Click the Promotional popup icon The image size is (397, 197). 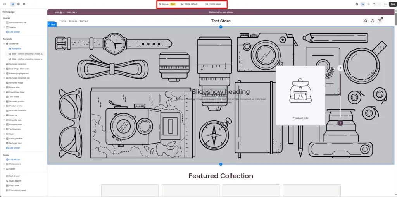[x=7, y=190]
